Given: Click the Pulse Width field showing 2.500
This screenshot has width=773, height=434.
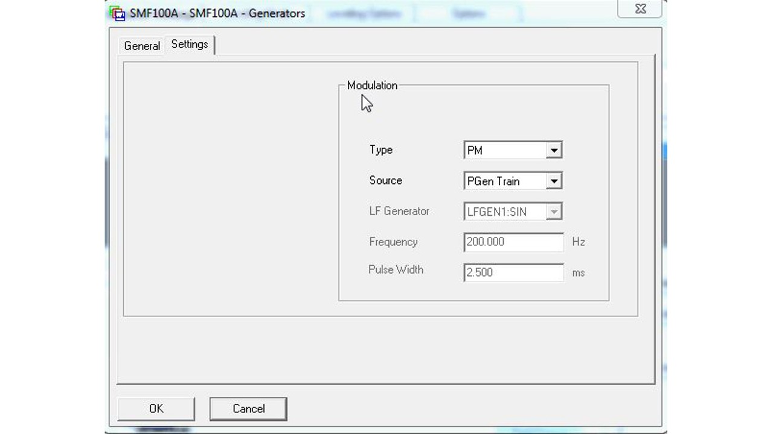Looking at the screenshot, I should coord(513,272).
